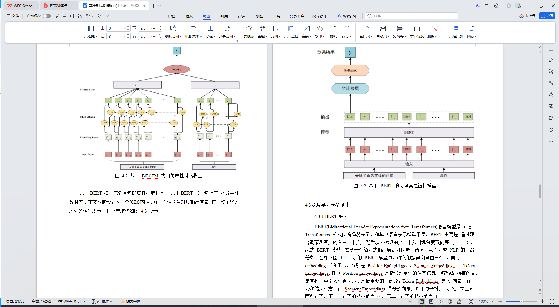This screenshot has height=307, width=559.
Task: Increase the bottom margin 下 stepper
Action: point(160,27)
